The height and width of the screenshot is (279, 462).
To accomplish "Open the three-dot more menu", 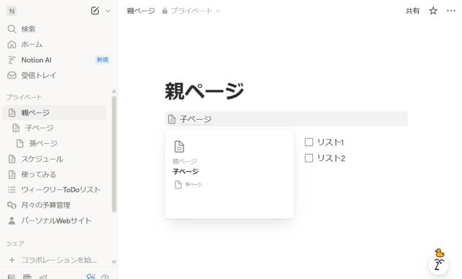I will 451,11.
